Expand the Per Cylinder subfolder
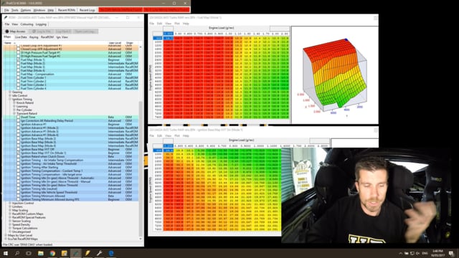The width and height of the screenshot is (459, 258). (14, 110)
